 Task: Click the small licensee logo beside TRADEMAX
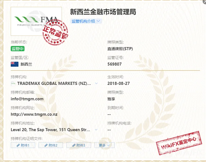13,83
